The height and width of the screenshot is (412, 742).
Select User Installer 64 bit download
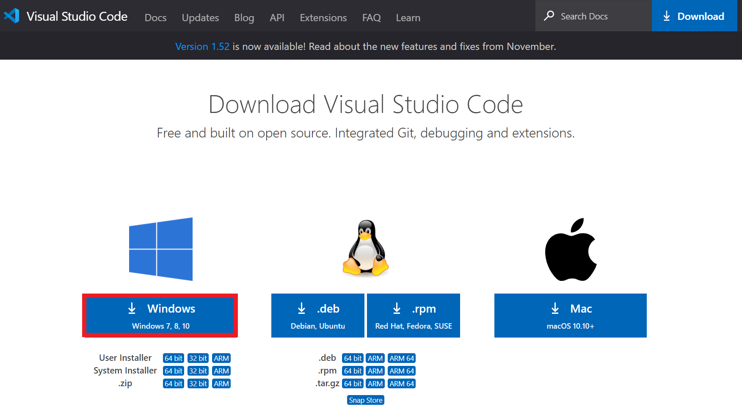(174, 358)
